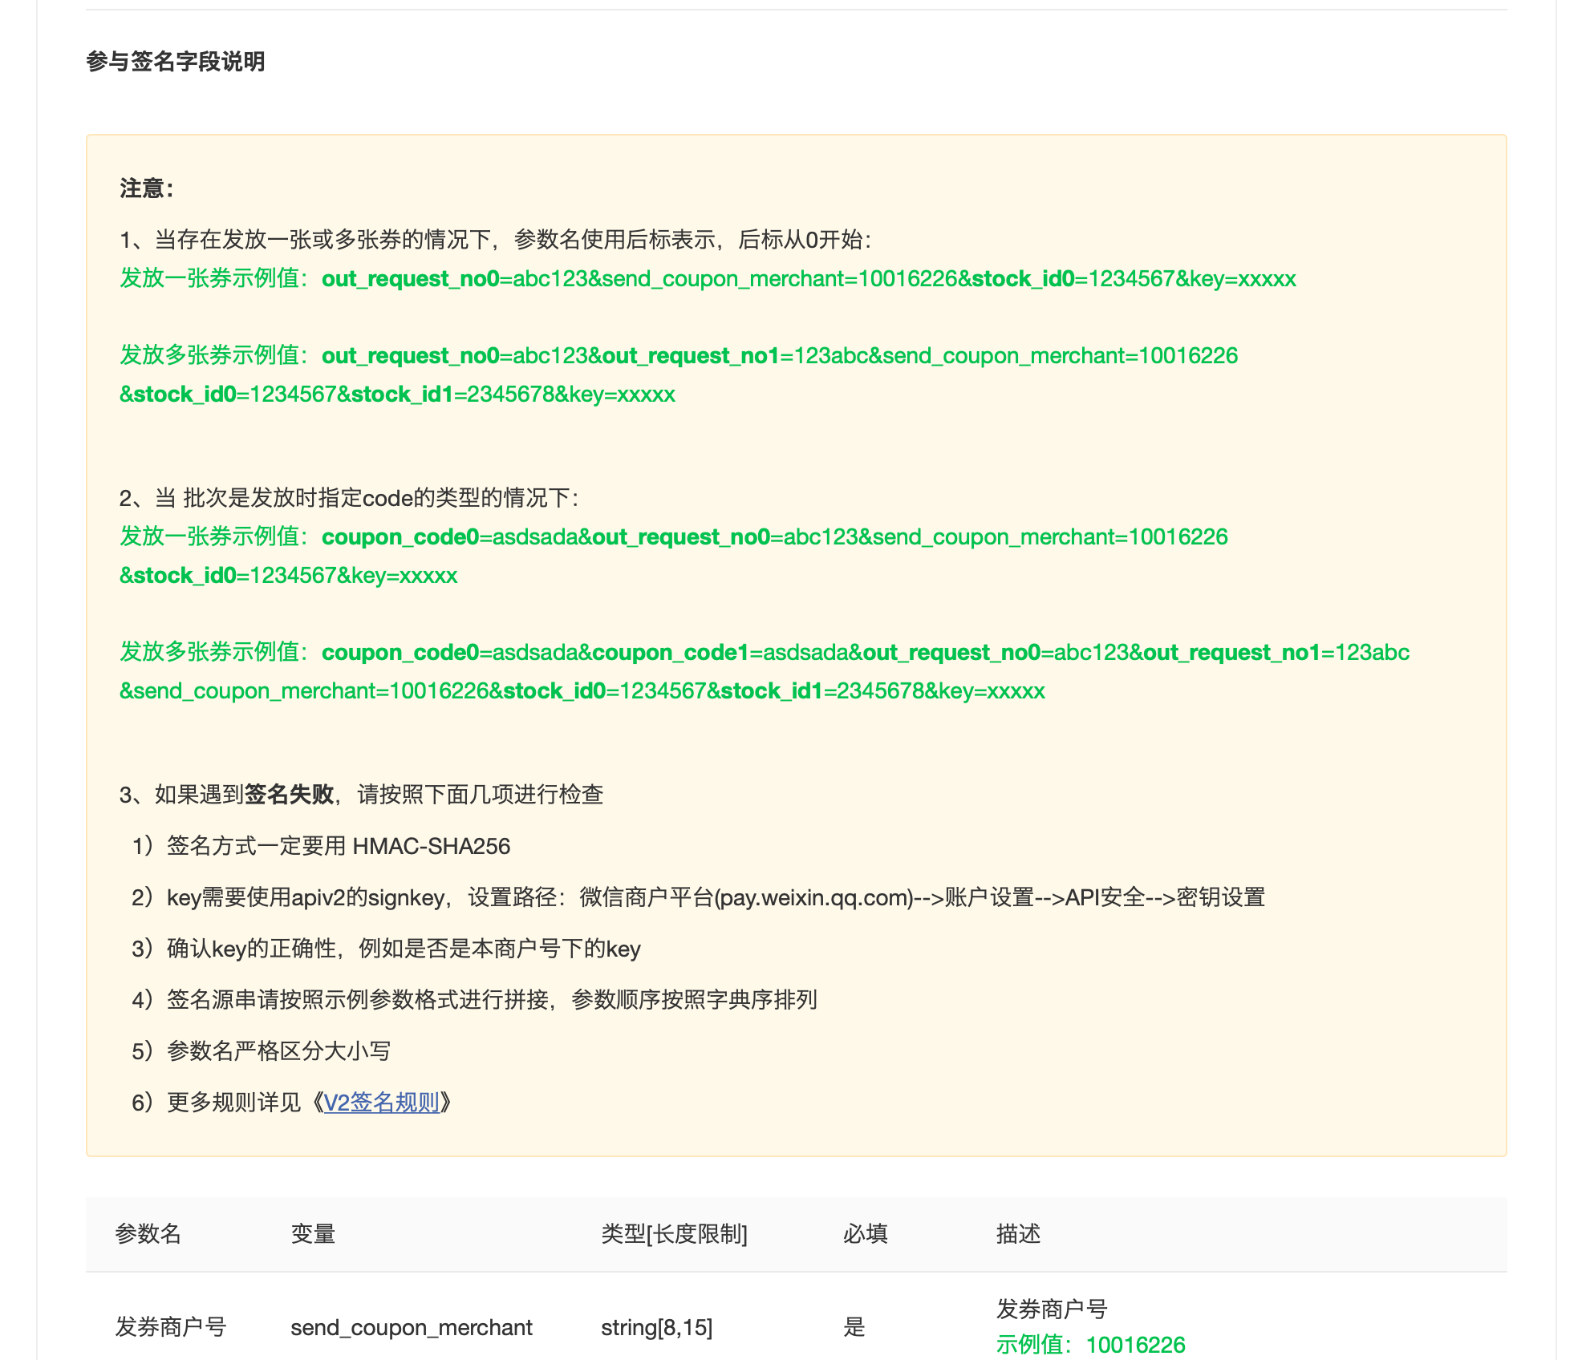Click the 必填 column header
Image resolution: width=1582 pixels, height=1360 pixels.
[865, 1233]
